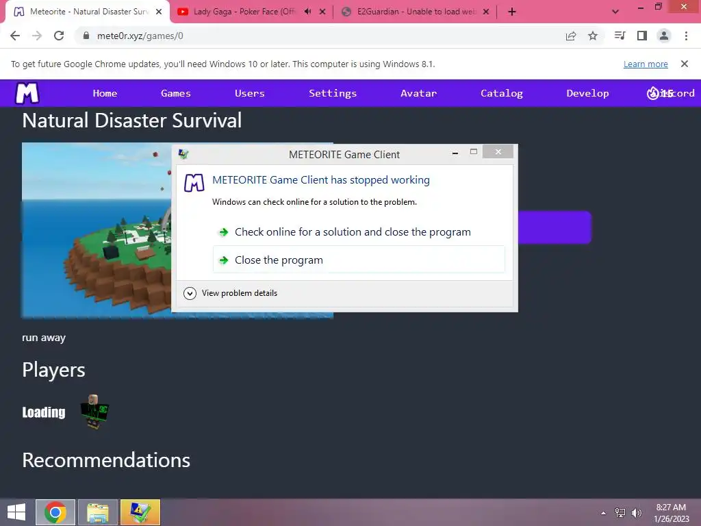The image size is (701, 526).
Task: Open the Chrome profile avatar icon
Action: click(x=664, y=36)
